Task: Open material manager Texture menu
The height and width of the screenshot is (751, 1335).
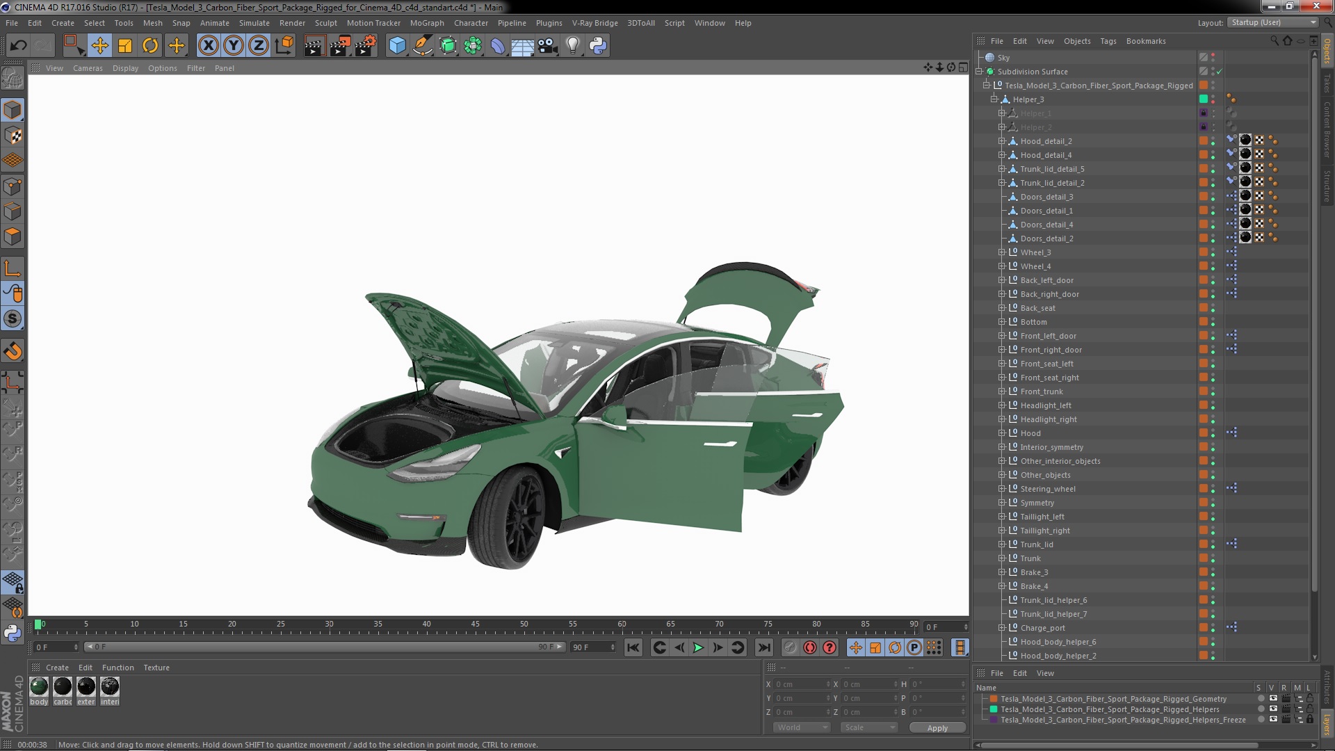Action: [x=156, y=668]
